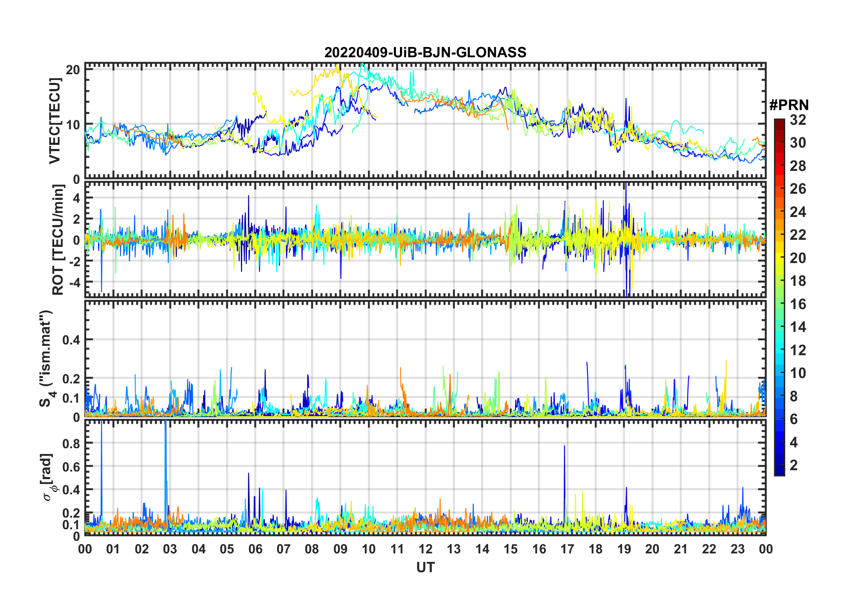Click the -4 tick on the ROT panel
This screenshot has height=595, width=851.
[73, 283]
